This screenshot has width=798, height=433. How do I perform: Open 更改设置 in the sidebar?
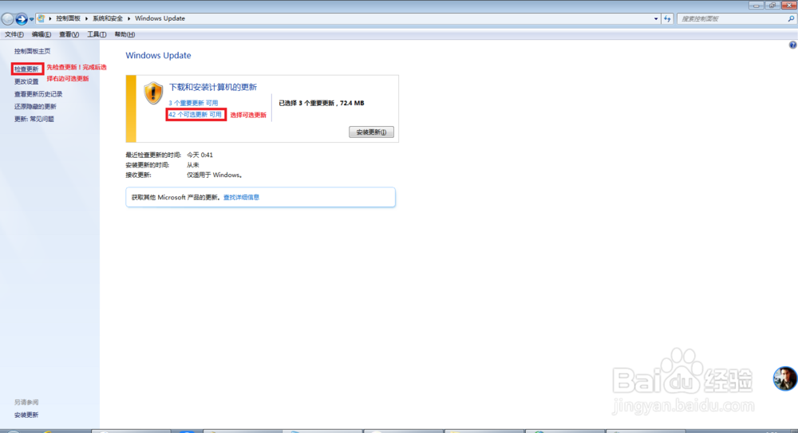click(26, 81)
